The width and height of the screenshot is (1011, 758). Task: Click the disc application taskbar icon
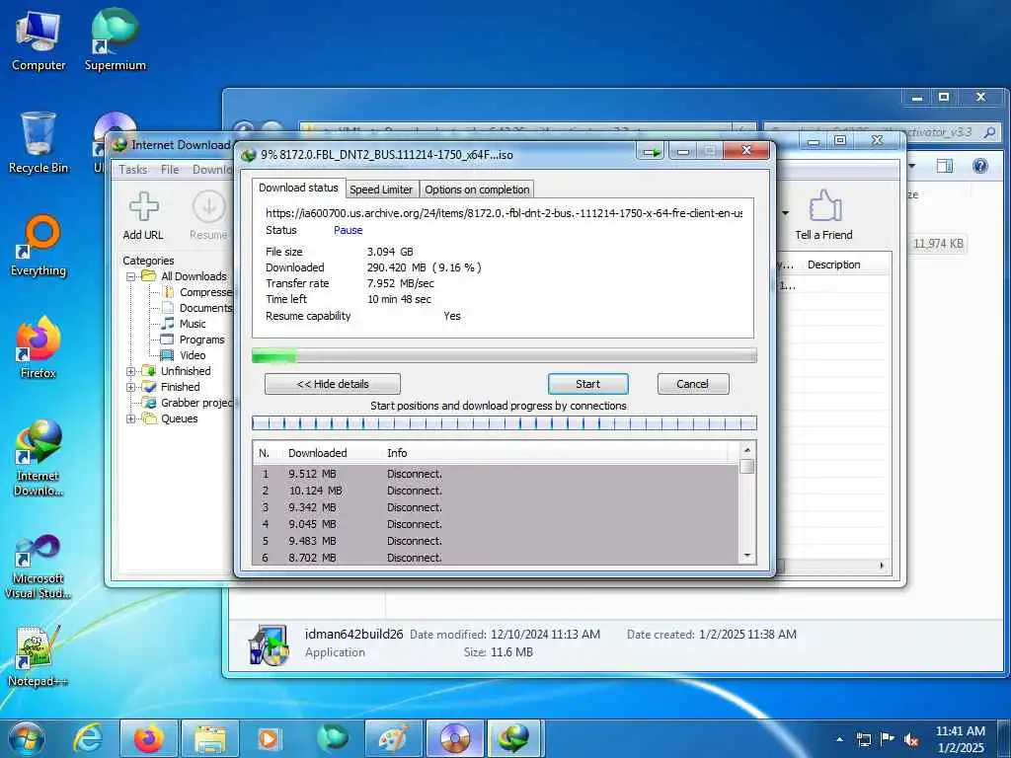tap(454, 738)
